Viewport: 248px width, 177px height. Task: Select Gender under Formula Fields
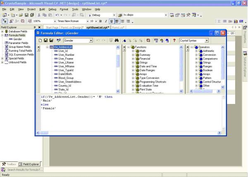(x=17, y=39)
